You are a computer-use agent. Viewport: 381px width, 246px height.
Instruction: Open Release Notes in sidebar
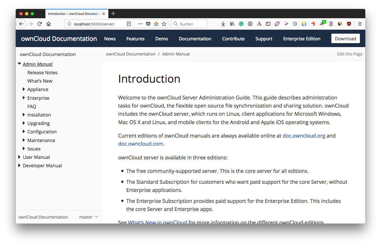click(42, 73)
